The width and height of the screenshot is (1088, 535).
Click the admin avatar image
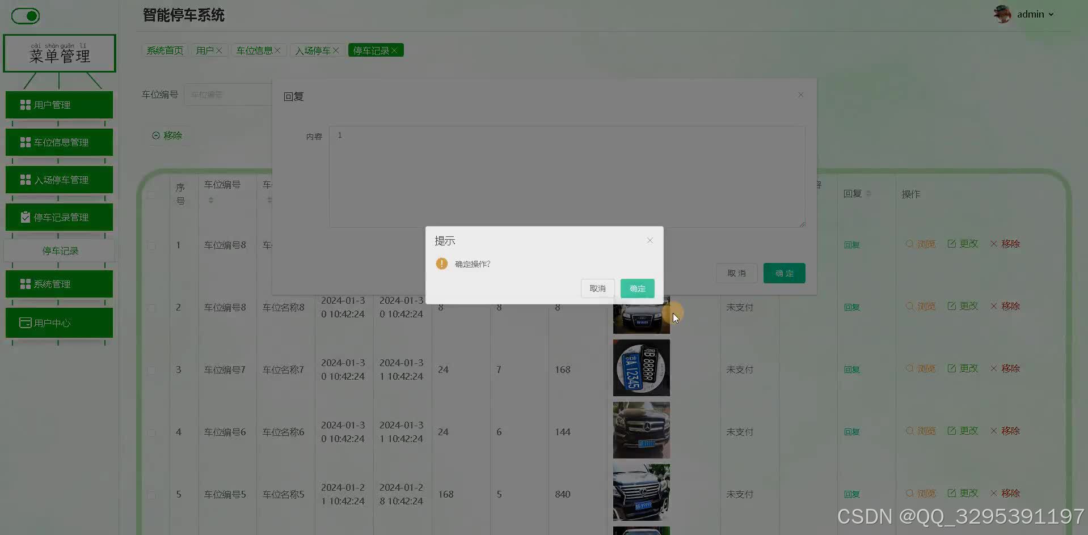(x=1003, y=14)
